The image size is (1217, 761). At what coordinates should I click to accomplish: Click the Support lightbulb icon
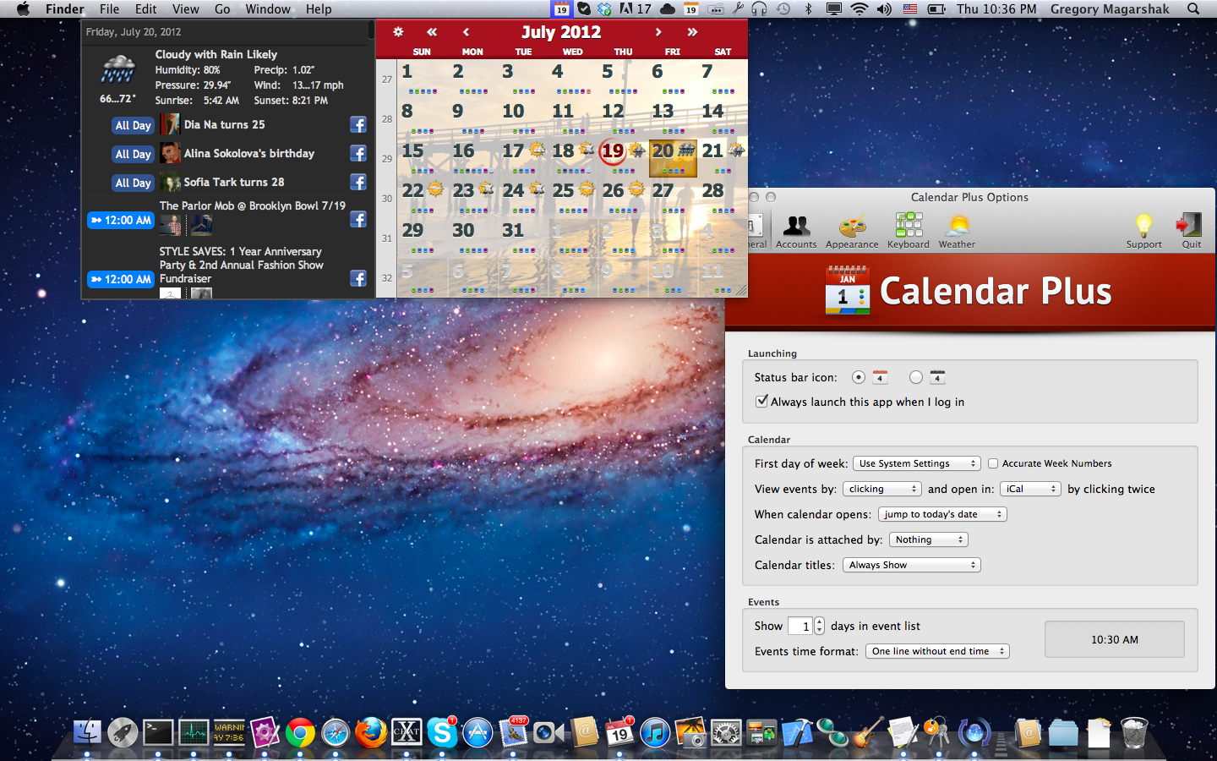tap(1143, 225)
